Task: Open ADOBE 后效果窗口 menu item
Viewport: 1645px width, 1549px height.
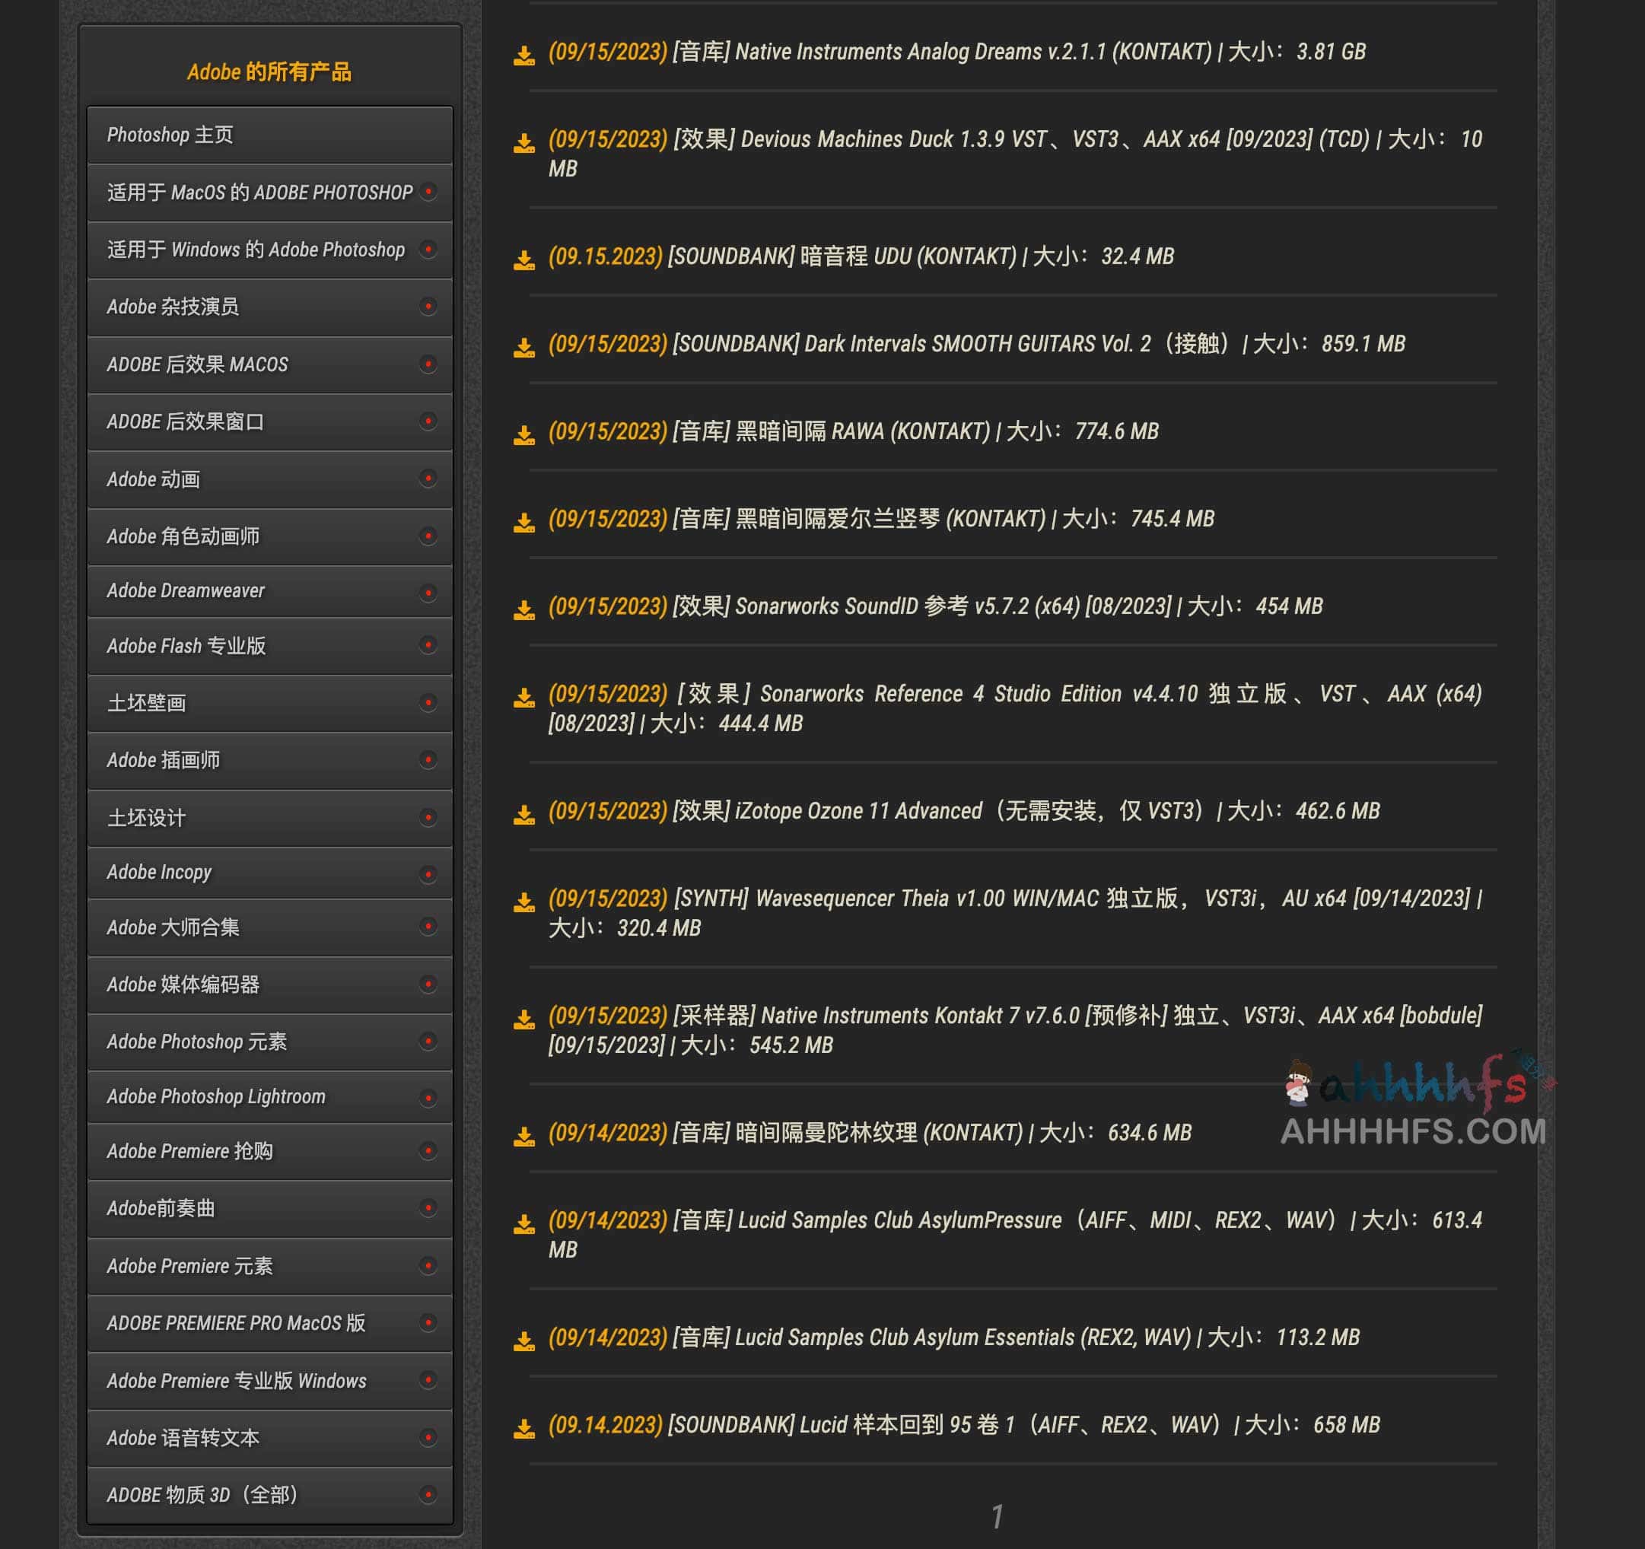Action: 270,422
